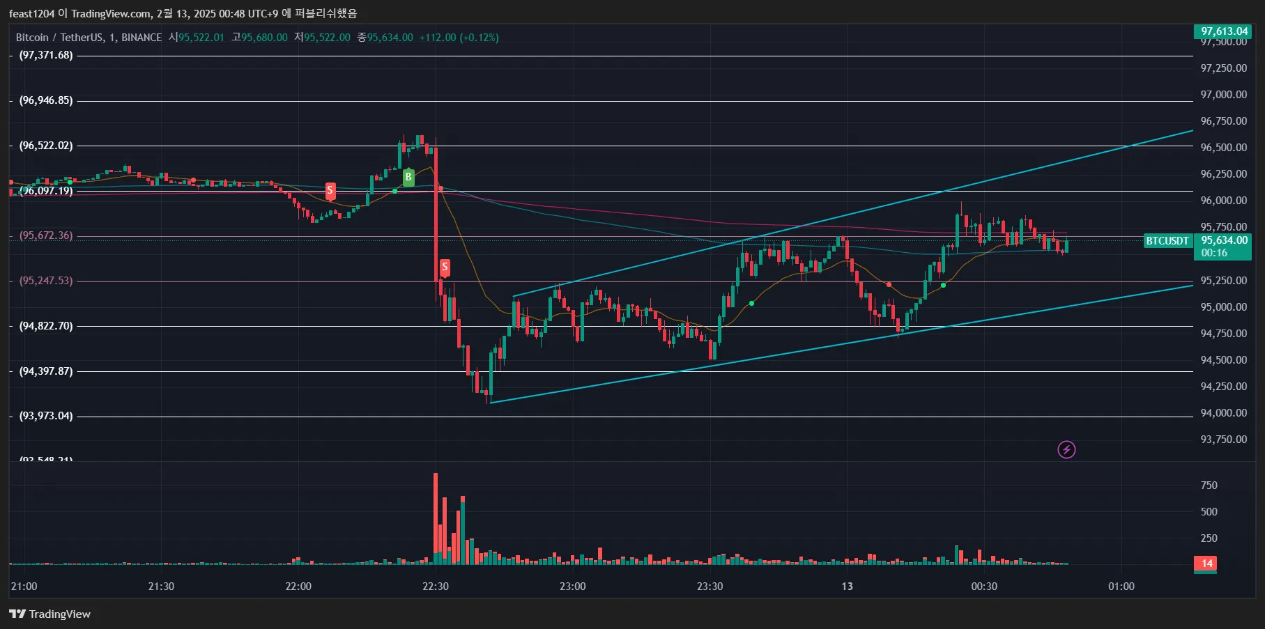Click the open value 시95,522.01
1265x629 pixels.
click(197, 38)
